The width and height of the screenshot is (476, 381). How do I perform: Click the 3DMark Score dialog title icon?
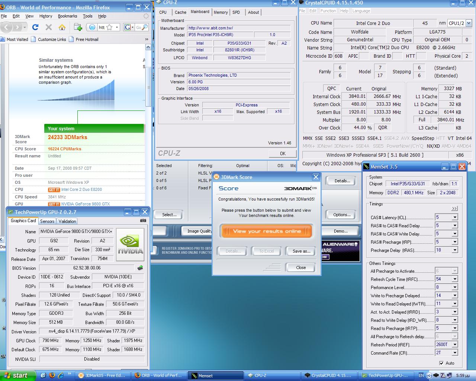point(217,177)
